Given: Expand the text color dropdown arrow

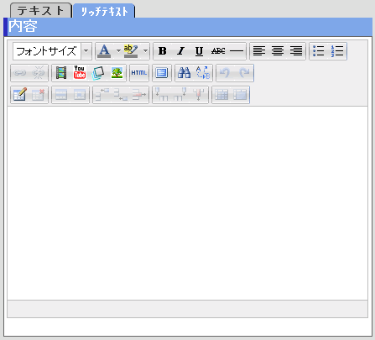Looking at the screenshot, I should (x=118, y=51).
